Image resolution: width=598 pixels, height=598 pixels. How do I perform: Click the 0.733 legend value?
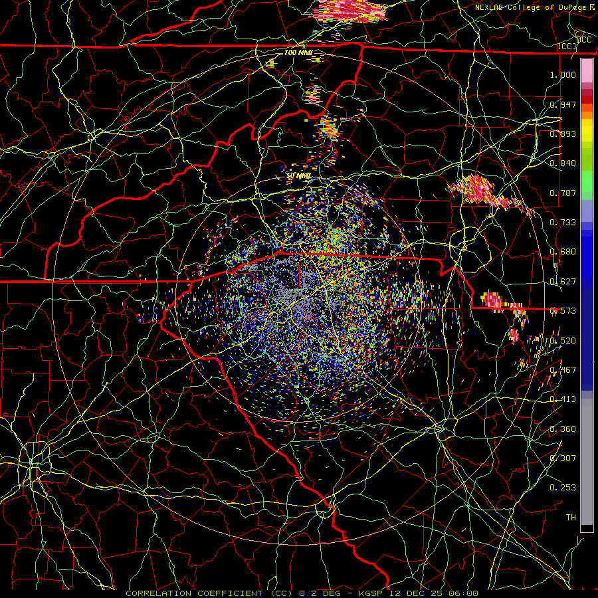563,223
